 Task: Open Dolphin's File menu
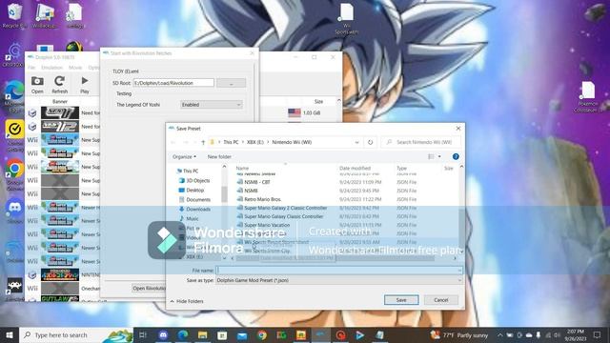[x=31, y=68]
